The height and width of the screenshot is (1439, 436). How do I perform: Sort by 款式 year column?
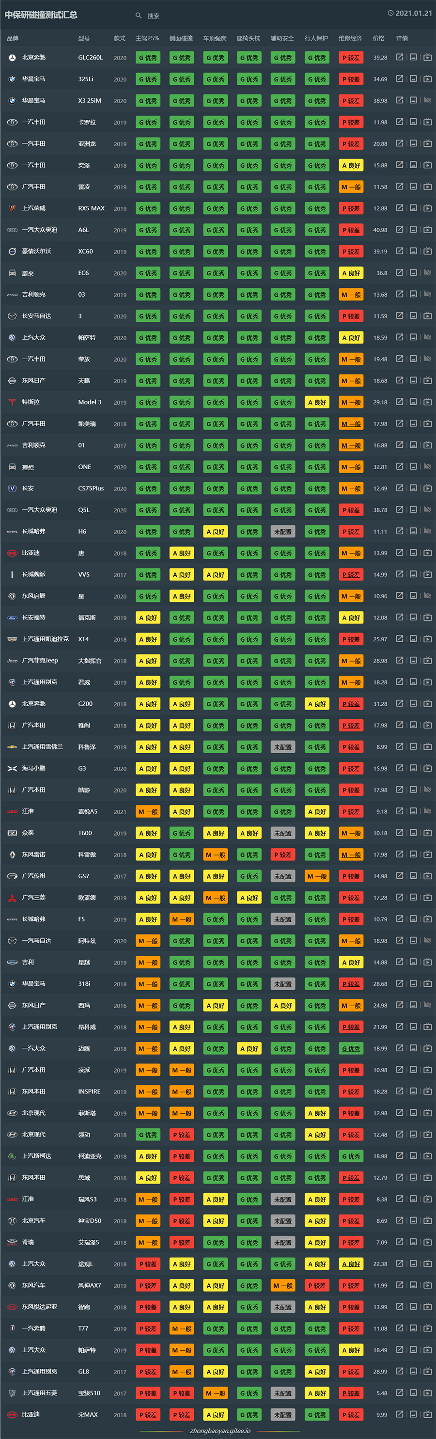[120, 38]
